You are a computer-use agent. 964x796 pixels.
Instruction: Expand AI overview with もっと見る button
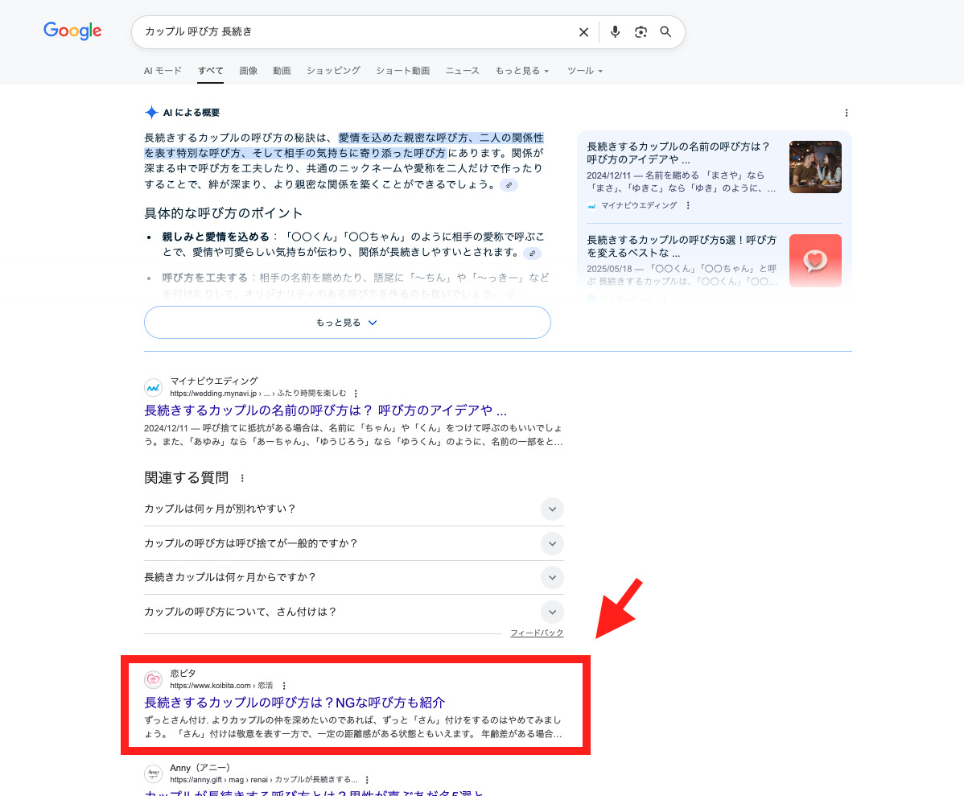(x=348, y=322)
